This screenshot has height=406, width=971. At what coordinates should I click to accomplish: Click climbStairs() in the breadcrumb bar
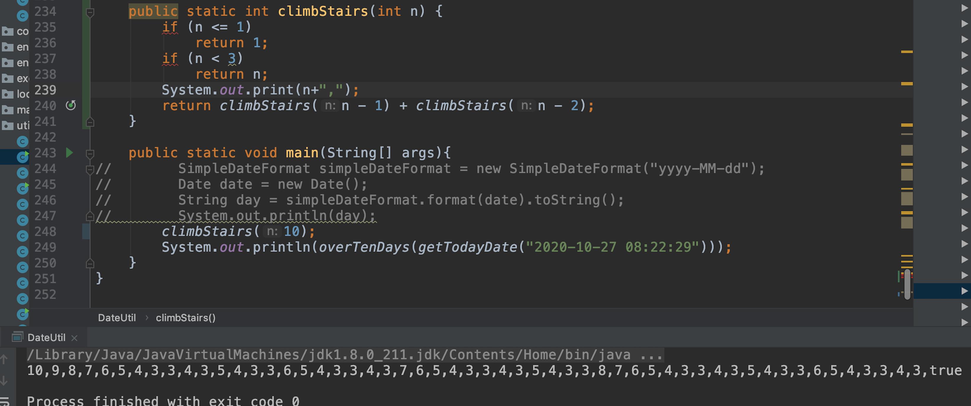185,318
